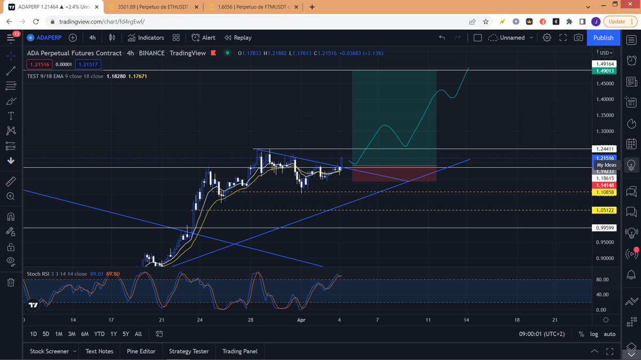Select the 1D date range

tap(33, 334)
